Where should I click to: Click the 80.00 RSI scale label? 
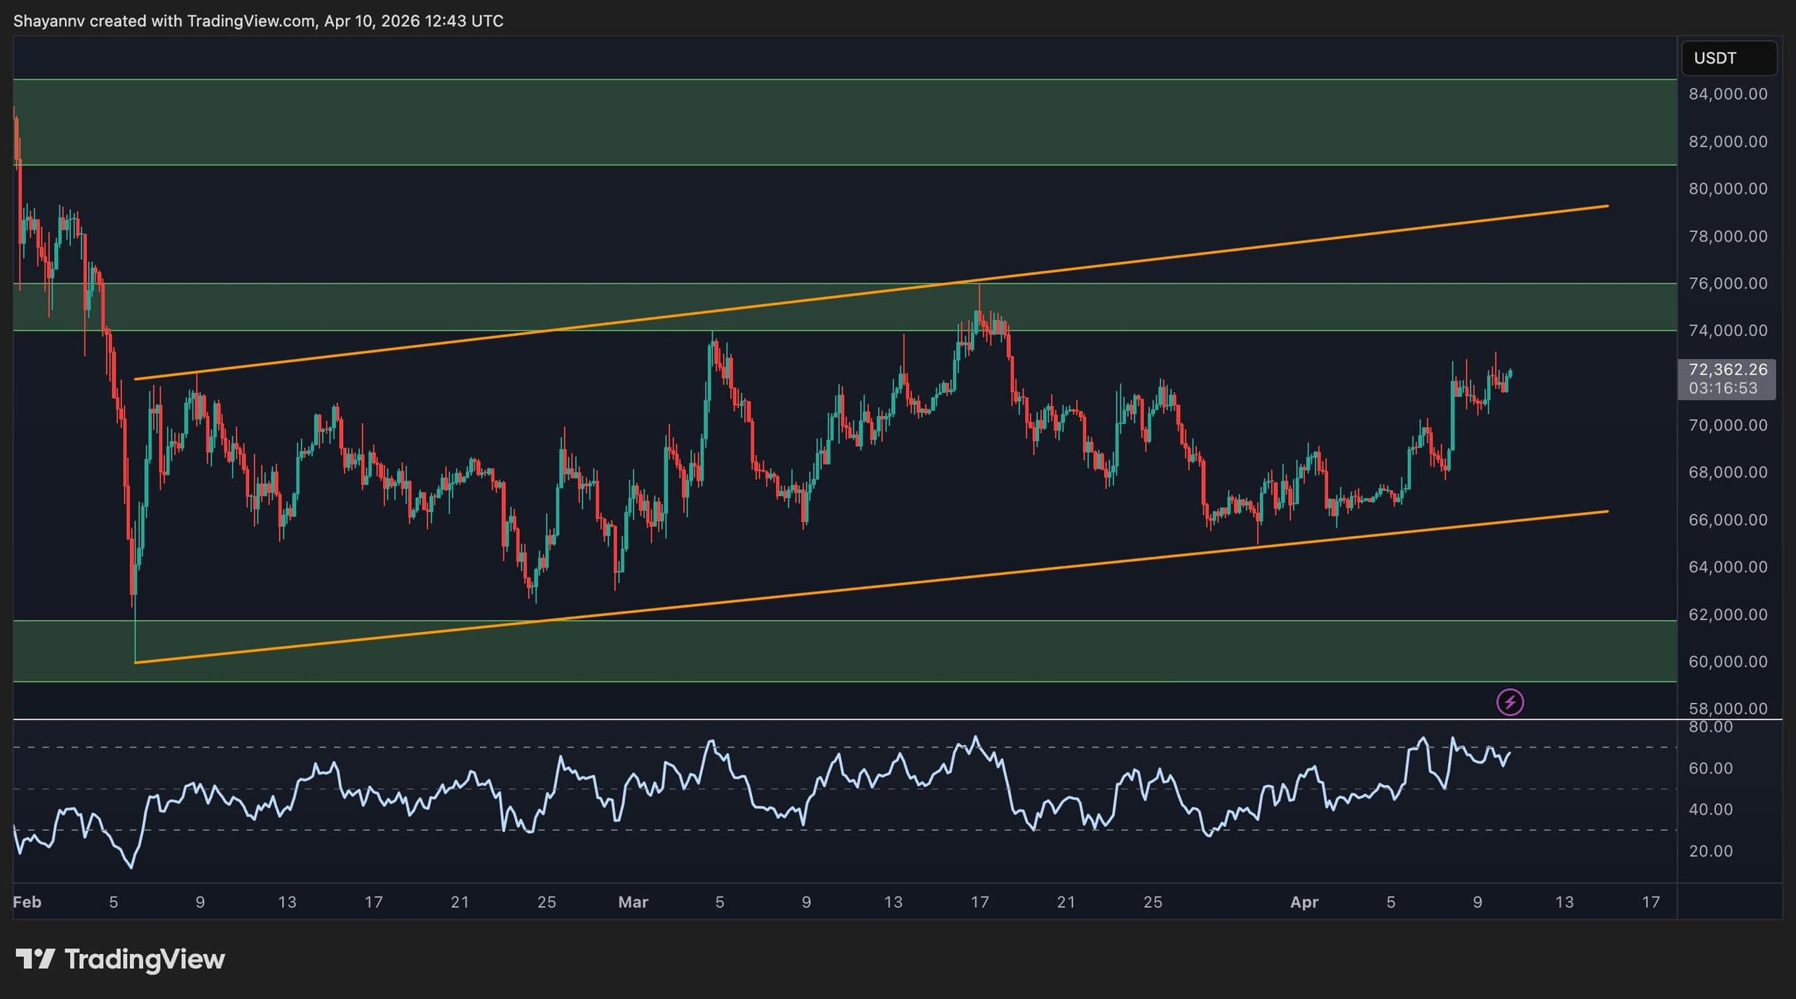(1710, 727)
